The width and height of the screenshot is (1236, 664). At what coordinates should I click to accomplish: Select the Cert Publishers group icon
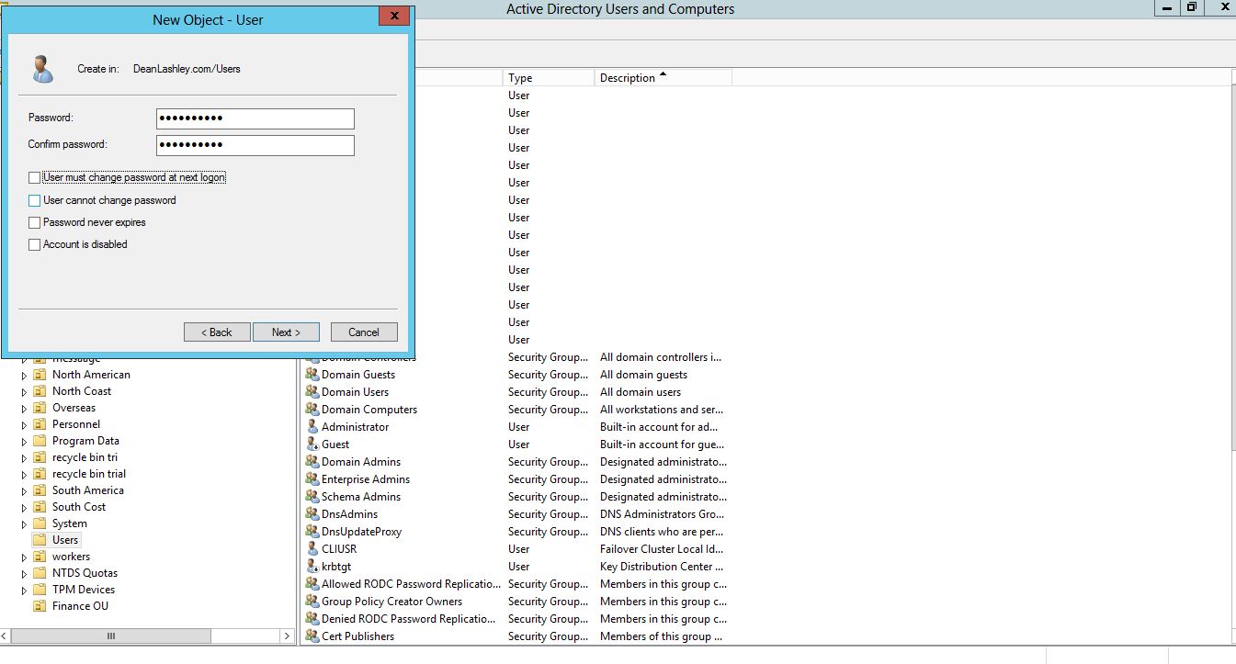click(312, 636)
